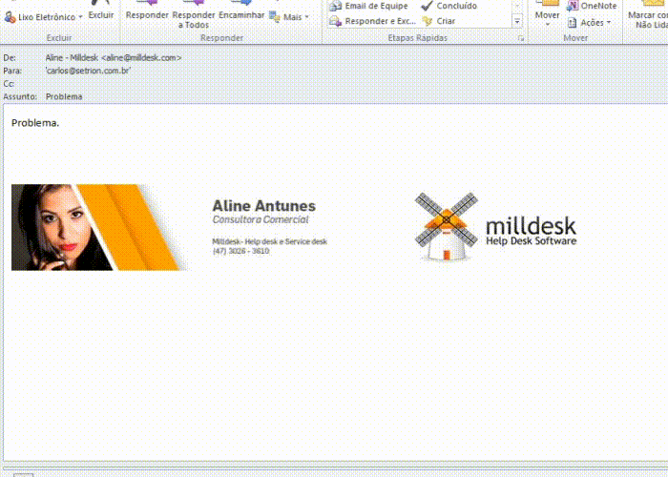Image resolution: width=668 pixels, height=477 pixels.
Task: Click the Criar new quick step icon
Action: click(x=427, y=21)
